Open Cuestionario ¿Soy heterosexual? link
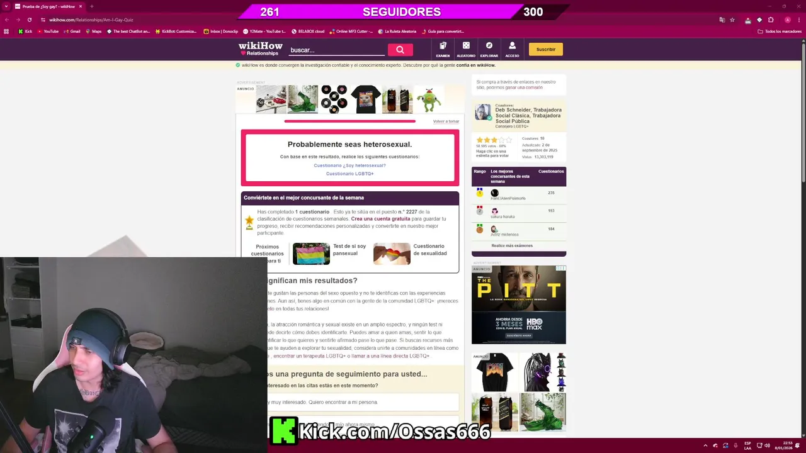This screenshot has height=453, width=806. tap(349, 165)
